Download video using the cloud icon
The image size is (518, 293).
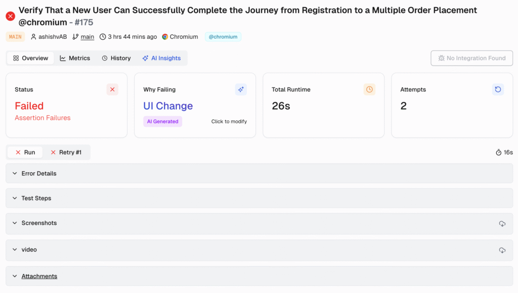pyautogui.click(x=502, y=250)
